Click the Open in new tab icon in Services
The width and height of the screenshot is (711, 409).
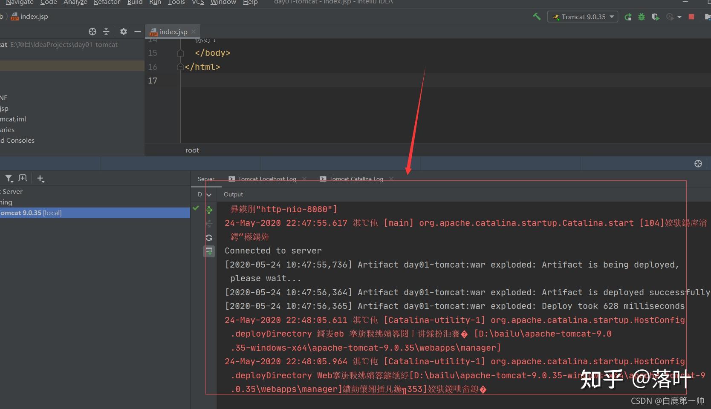coord(23,178)
